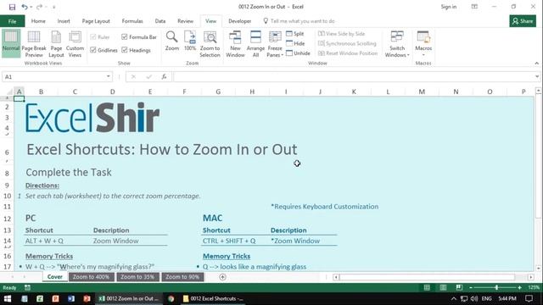Switch to the Insert tab
The width and height of the screenshot is (543, 305).
coord(64,21)
